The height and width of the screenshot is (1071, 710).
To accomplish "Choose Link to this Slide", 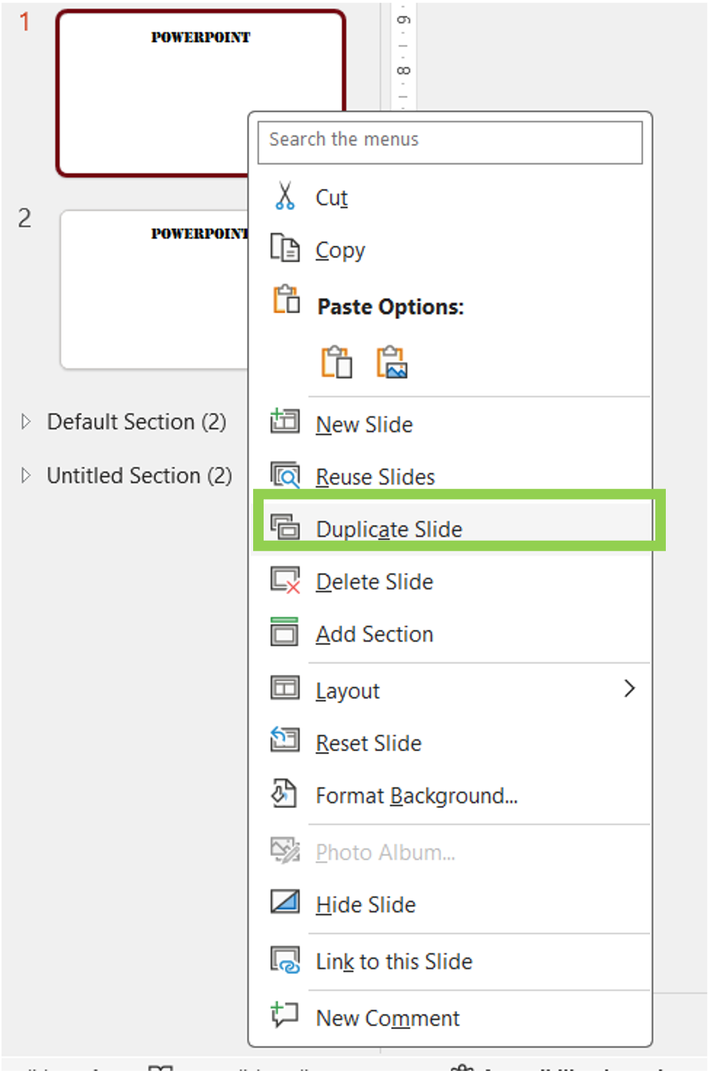I will point(393,962).
